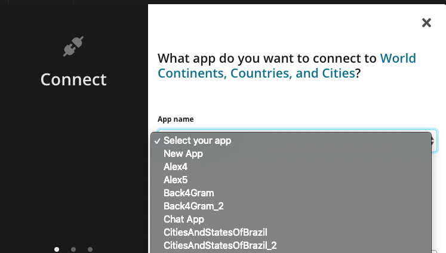Choose "CitiesAndStatesOfBrazil" app
The height and width of the screenshot is (253, 446).
(291, 232)
